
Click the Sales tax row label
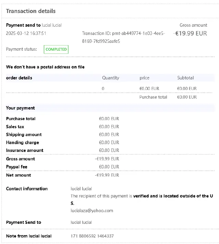click(x=15, y=127)
